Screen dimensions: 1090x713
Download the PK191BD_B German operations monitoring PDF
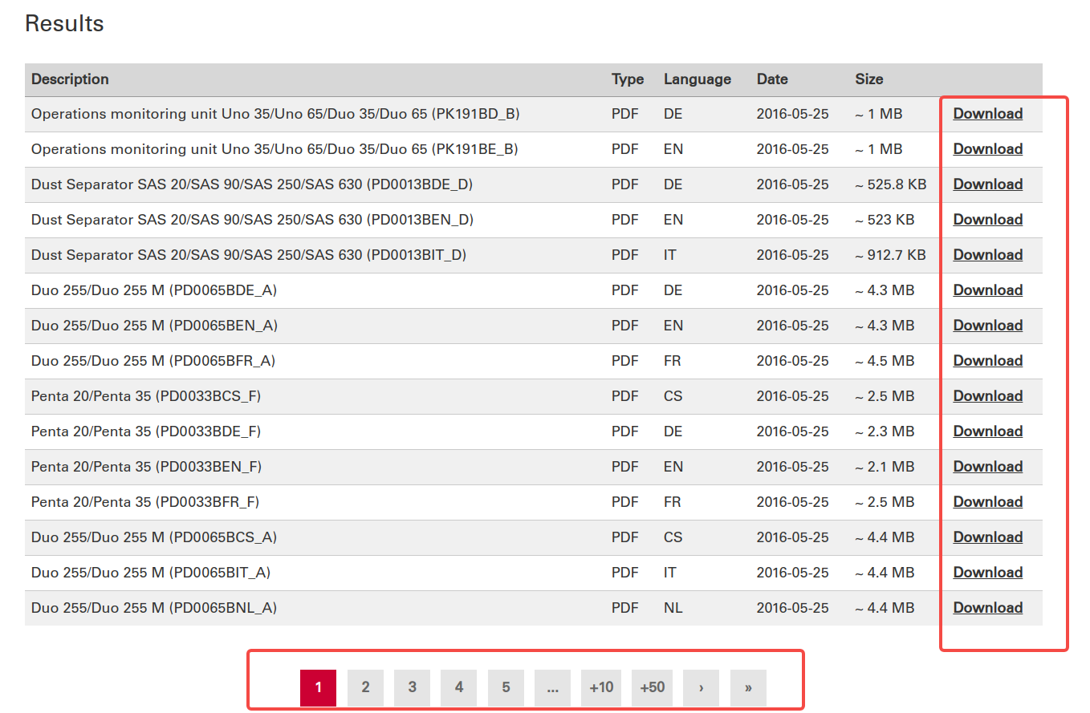pyautogui.click(x=987, y=114)
